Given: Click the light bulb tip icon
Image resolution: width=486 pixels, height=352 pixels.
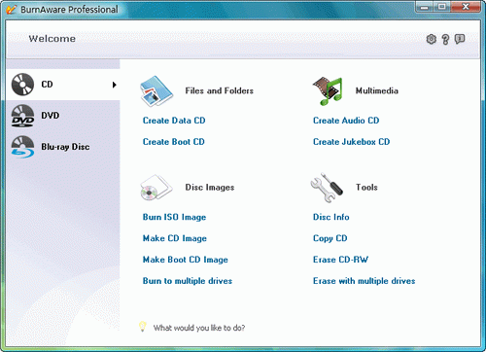Looking at the screenshot, I should click(x=142, y=327).
